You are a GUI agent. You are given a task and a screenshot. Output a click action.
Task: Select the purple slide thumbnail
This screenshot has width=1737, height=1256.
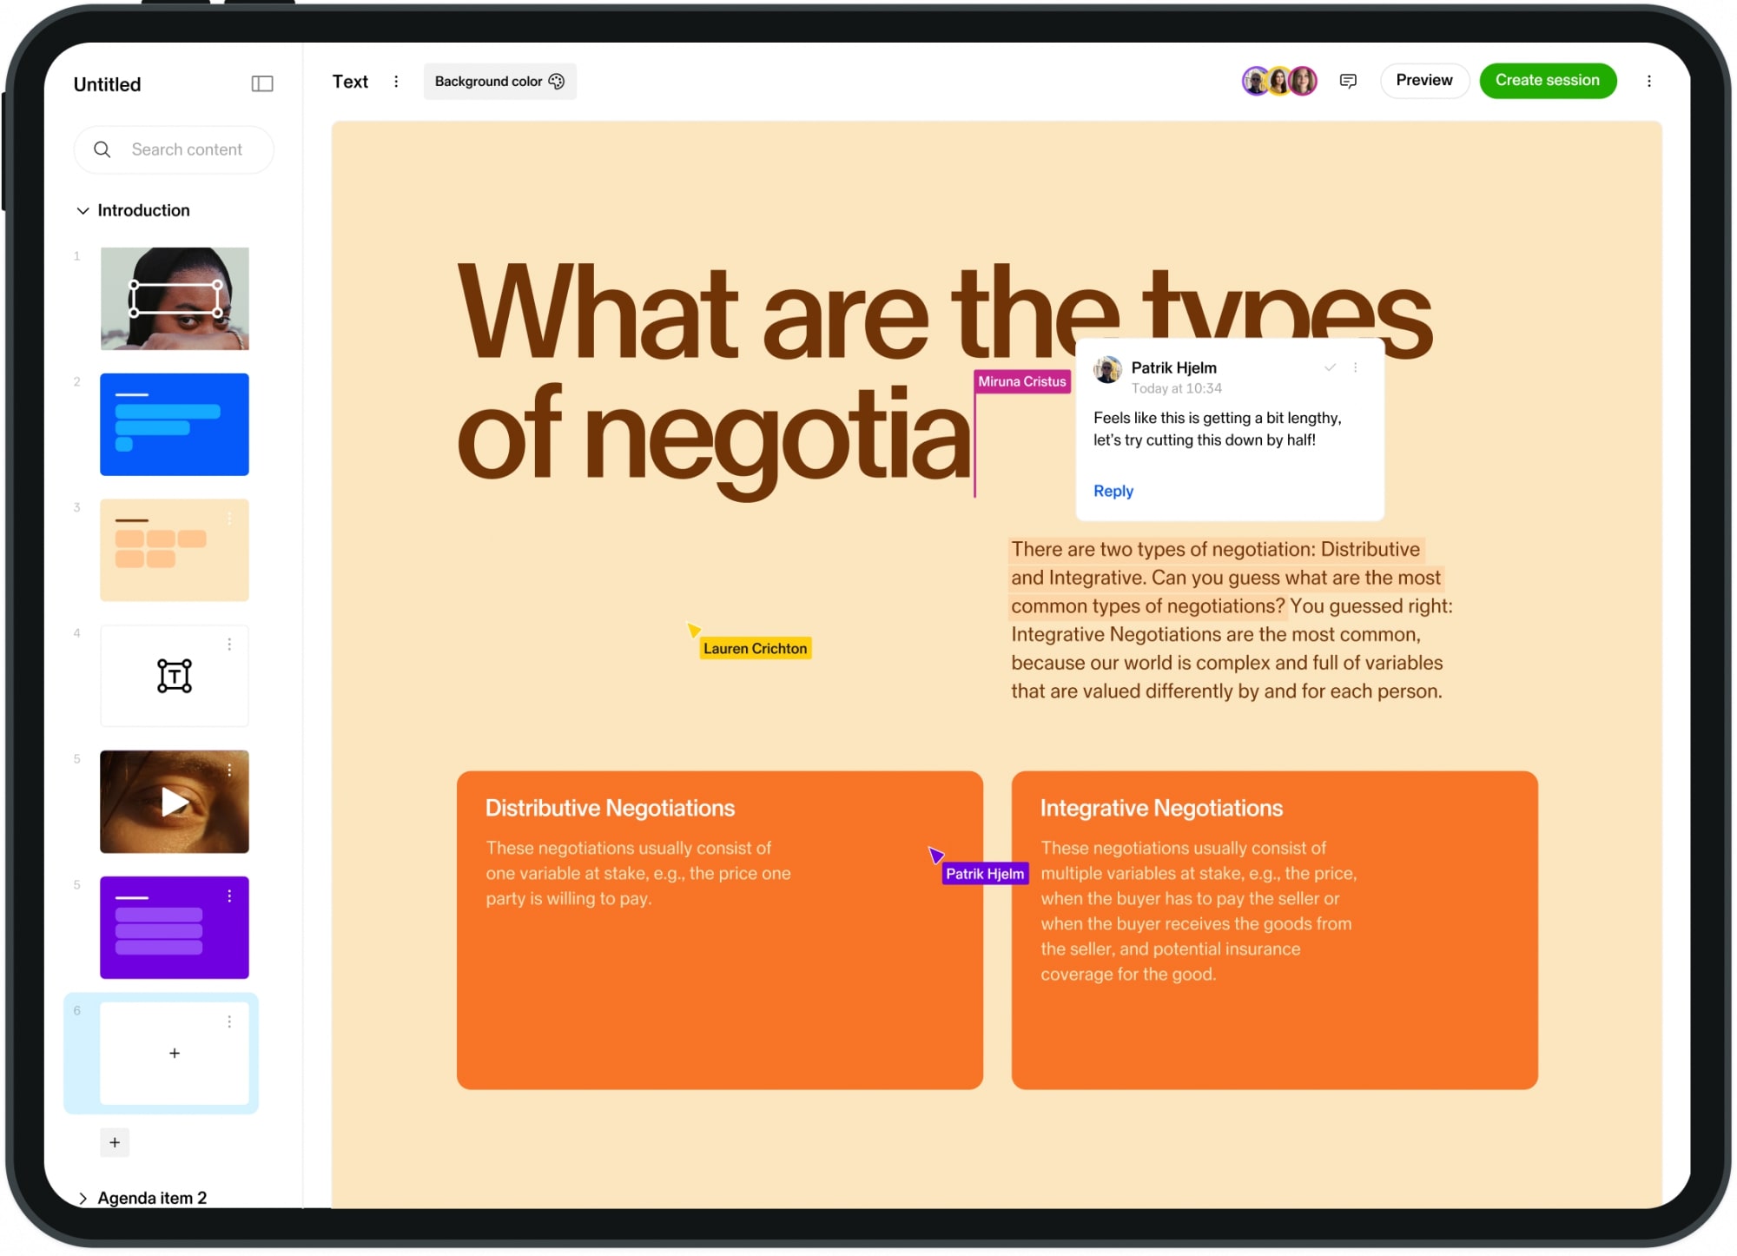[175, 928]
